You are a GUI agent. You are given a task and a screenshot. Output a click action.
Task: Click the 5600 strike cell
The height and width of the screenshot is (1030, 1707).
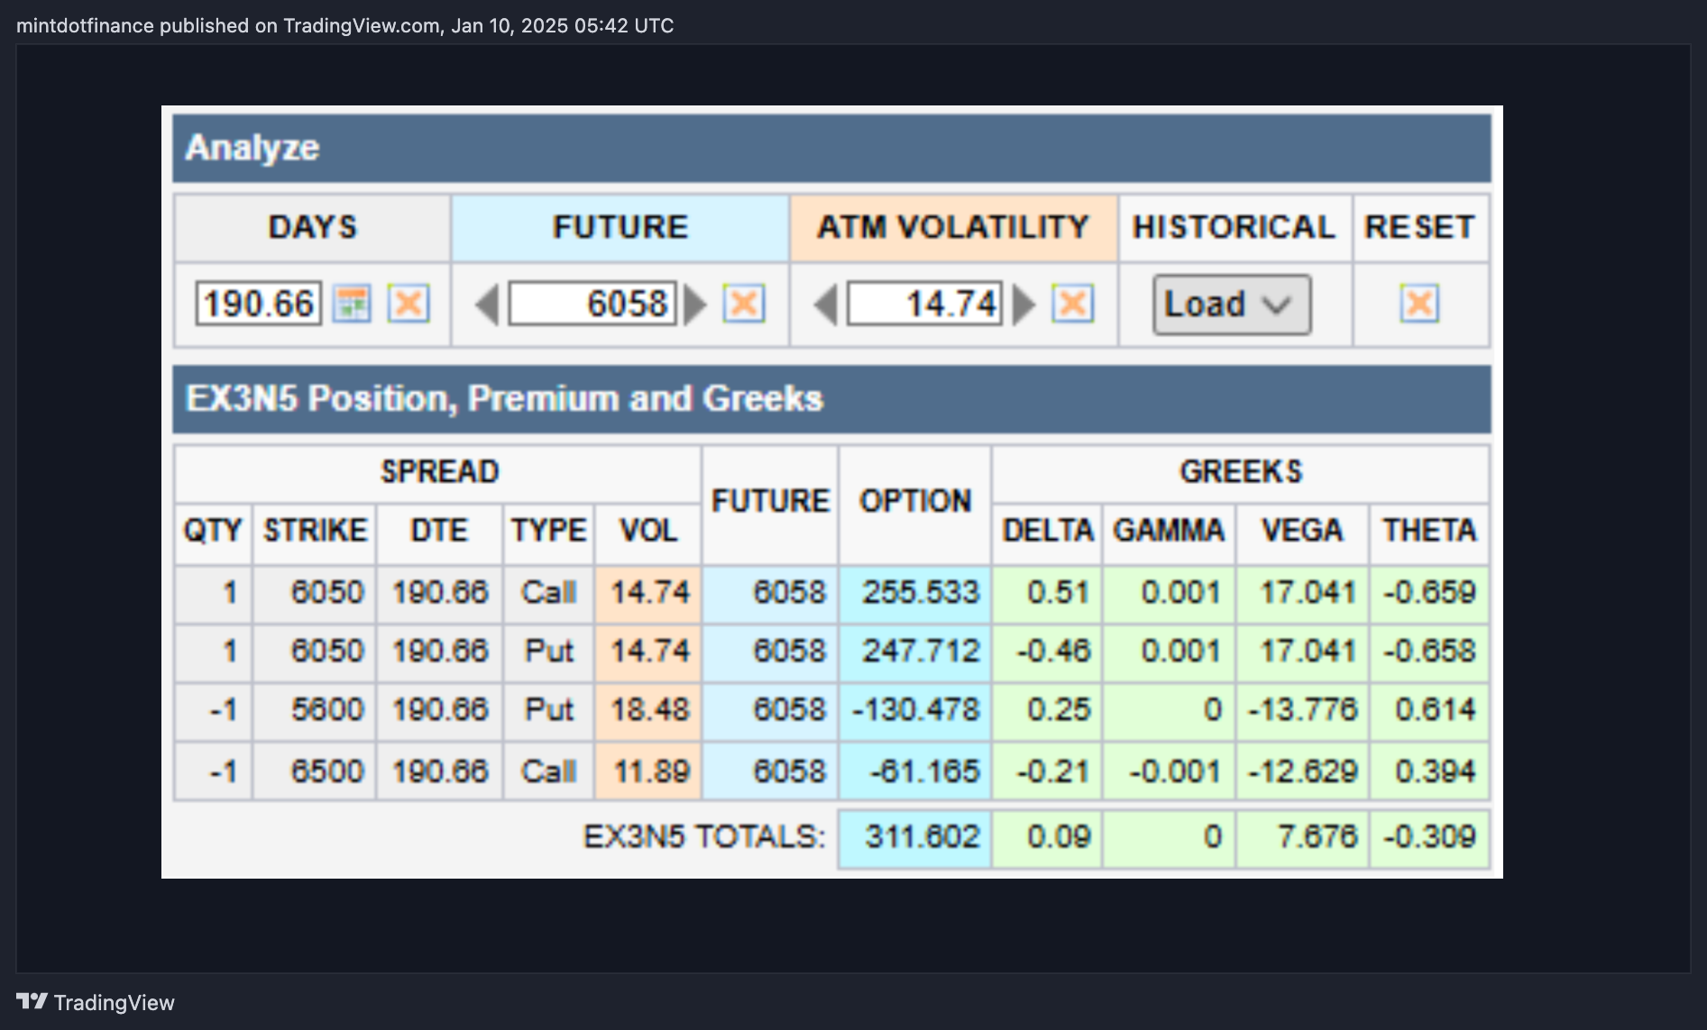click(316, 710)
